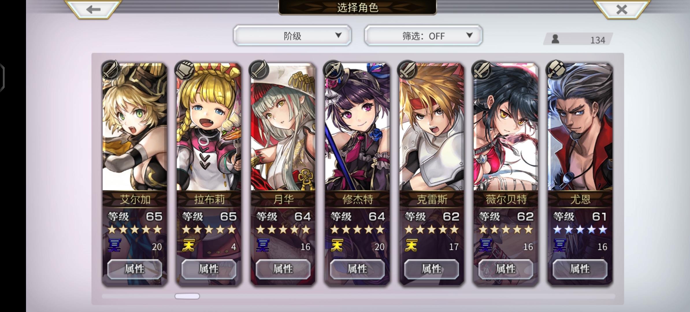Click the hammer weapon icon on 尤恩's card
The height and width of the screenshot is (312, 690).
click(556, 70)
